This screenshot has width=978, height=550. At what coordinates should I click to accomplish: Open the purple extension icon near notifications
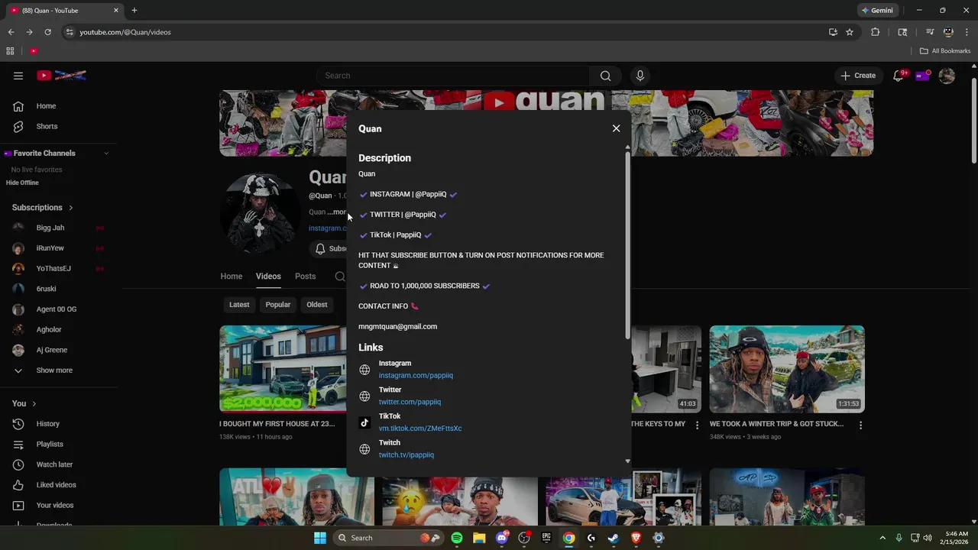tap(923, 76)
